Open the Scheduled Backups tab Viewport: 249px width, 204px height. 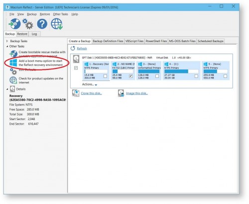(x=211, y=41)
